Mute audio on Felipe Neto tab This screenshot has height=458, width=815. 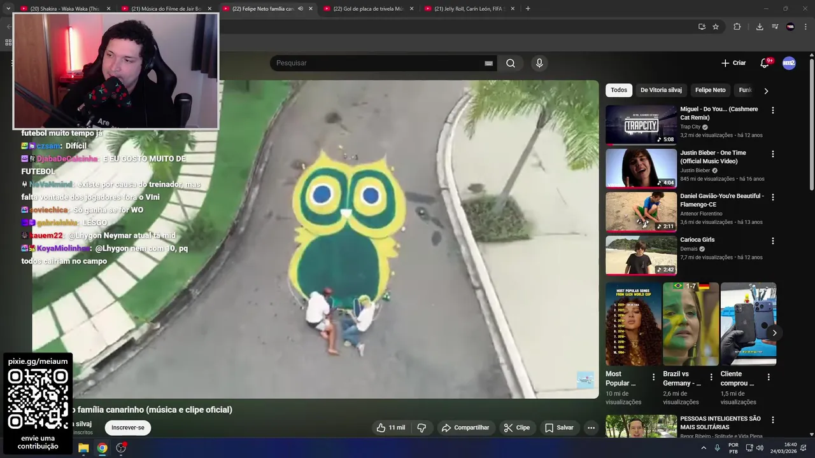pyautogui.click(x=301, y=9)
